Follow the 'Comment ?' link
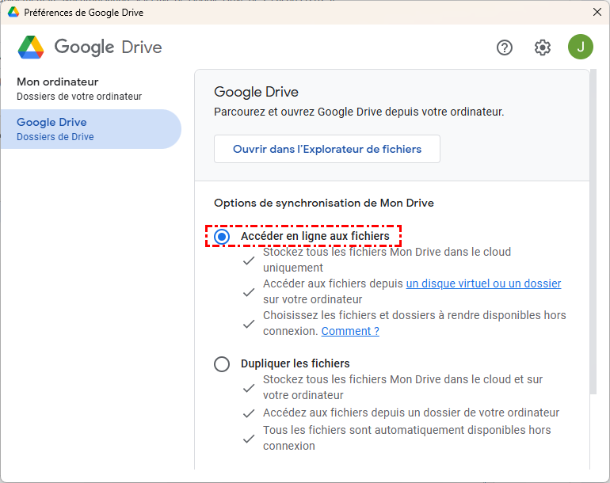The width and height of the screenshot is (610, 483). [x=350, y=331]
